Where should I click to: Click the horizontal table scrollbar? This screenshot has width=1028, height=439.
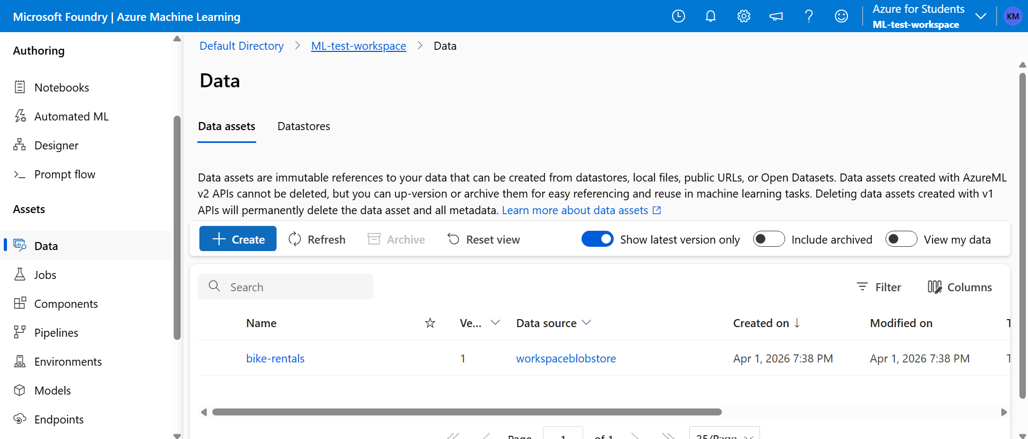467,412
